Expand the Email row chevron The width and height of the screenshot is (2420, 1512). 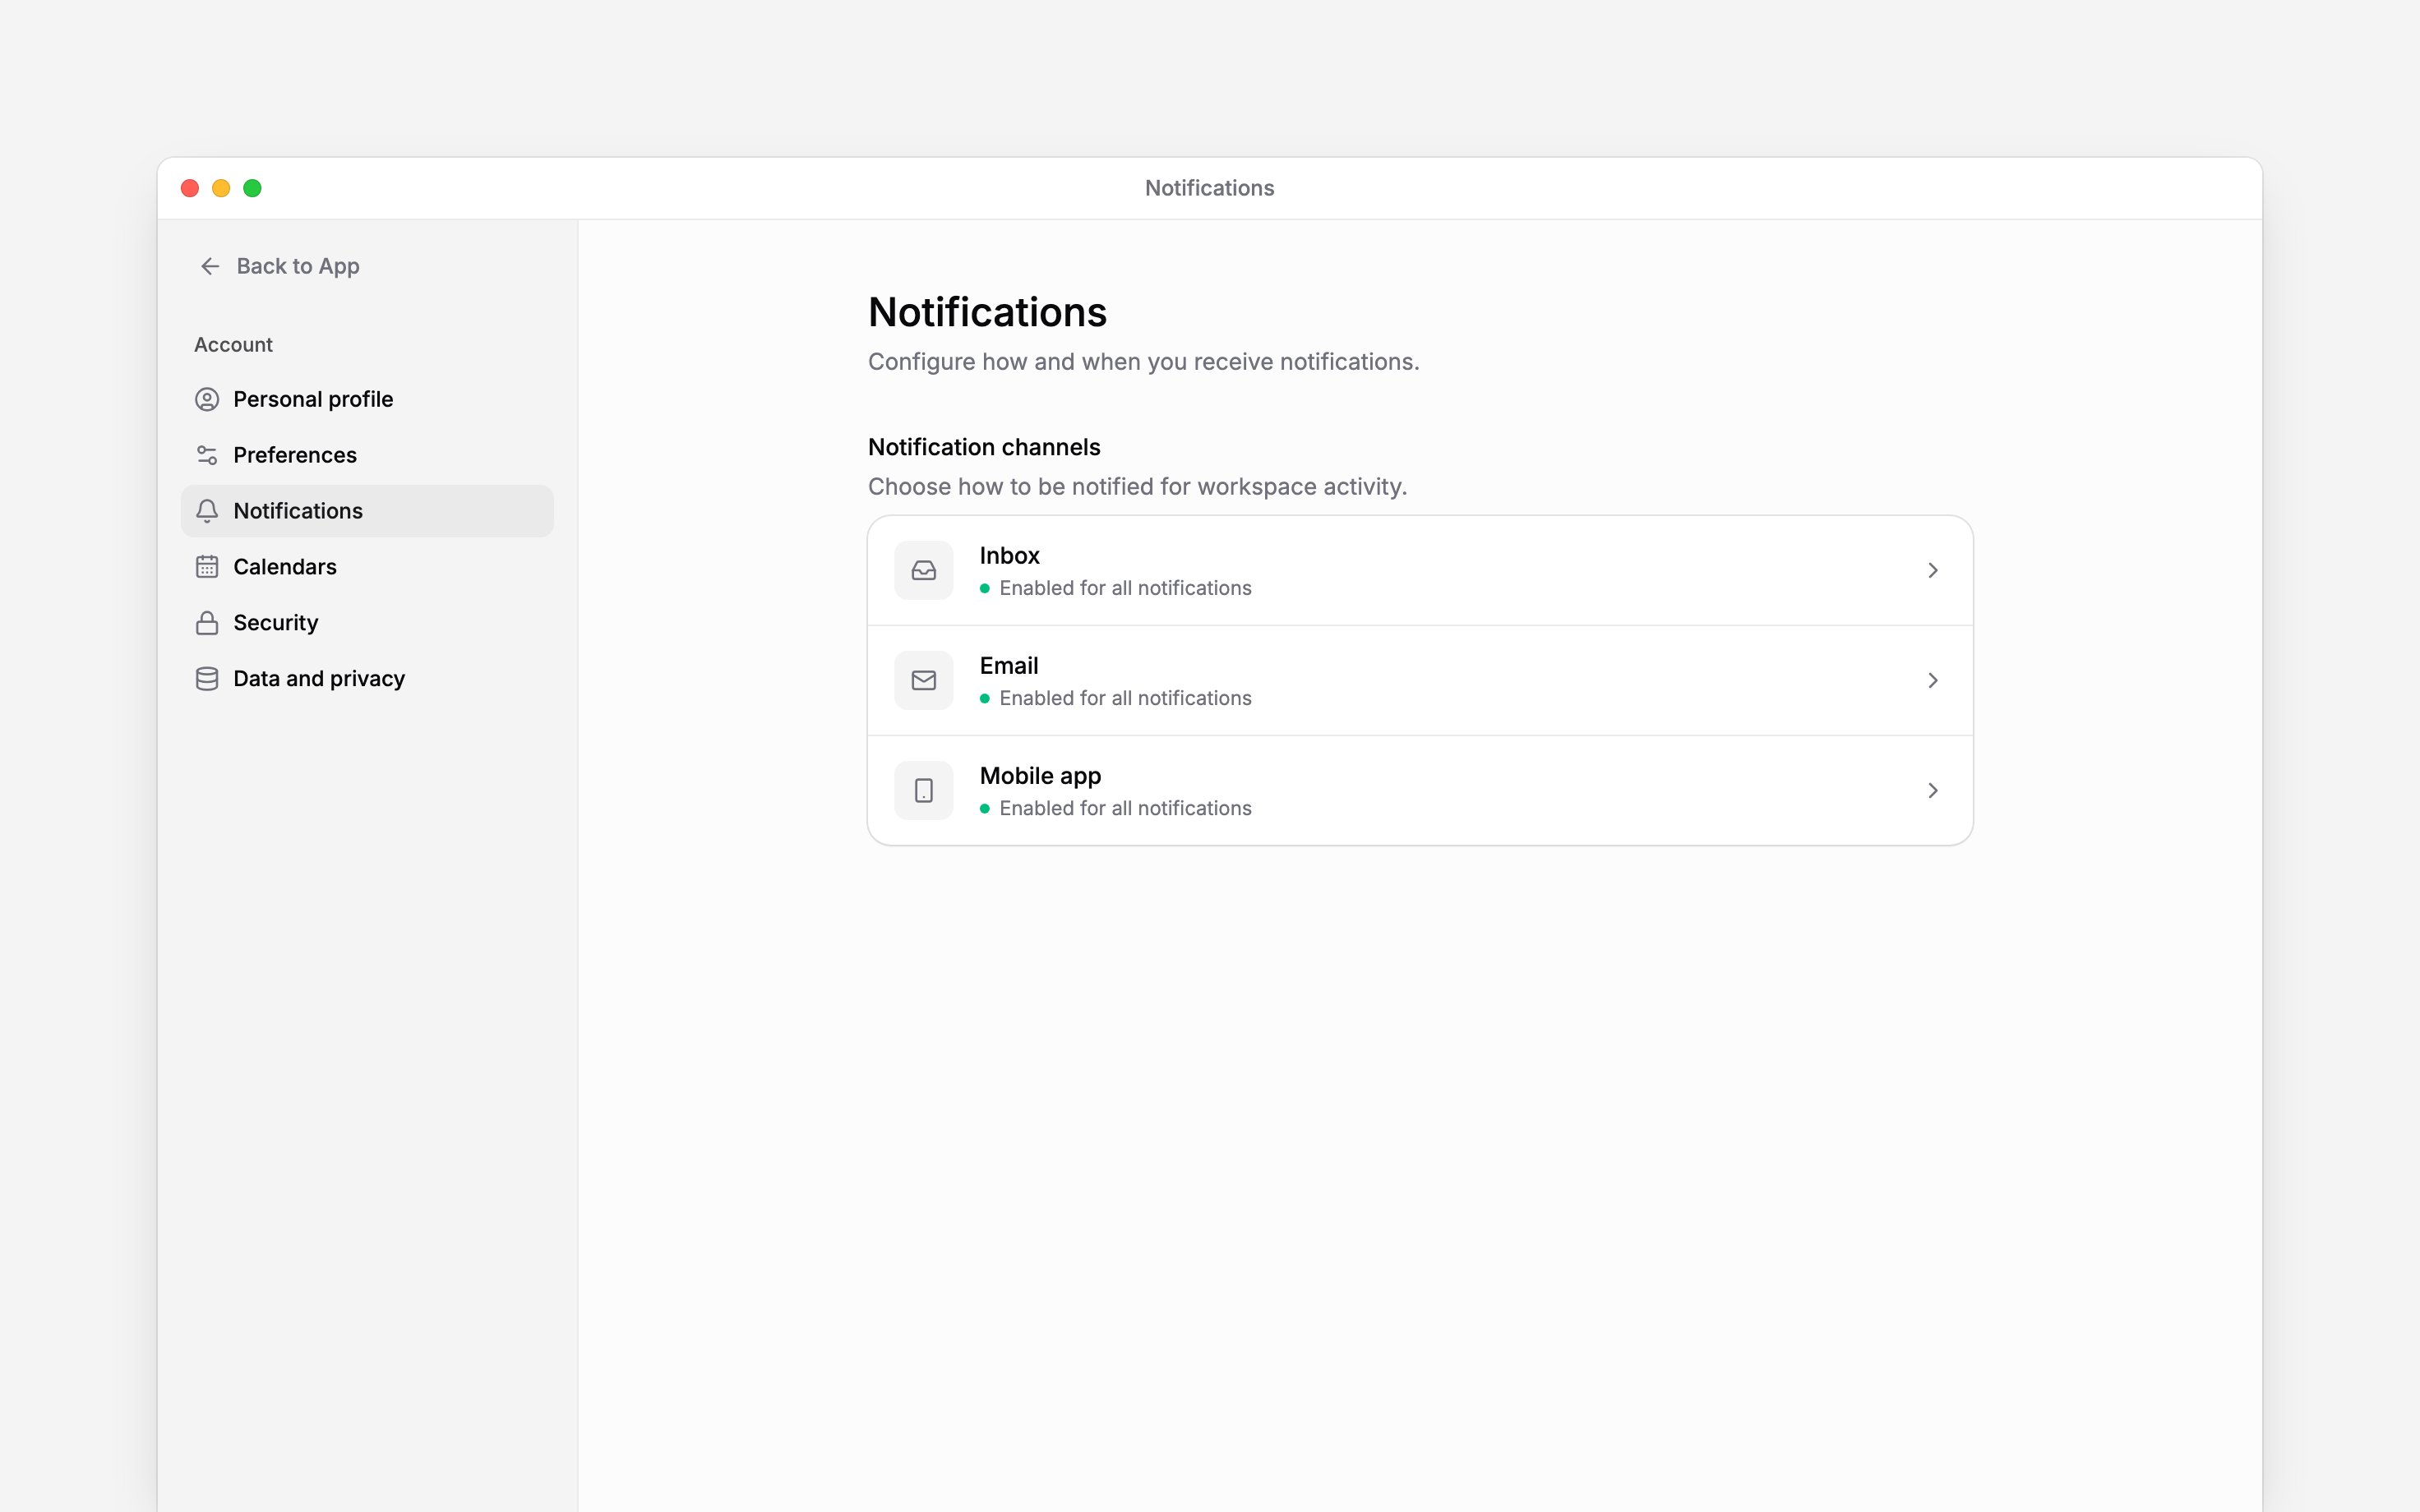coord(1933,681)
